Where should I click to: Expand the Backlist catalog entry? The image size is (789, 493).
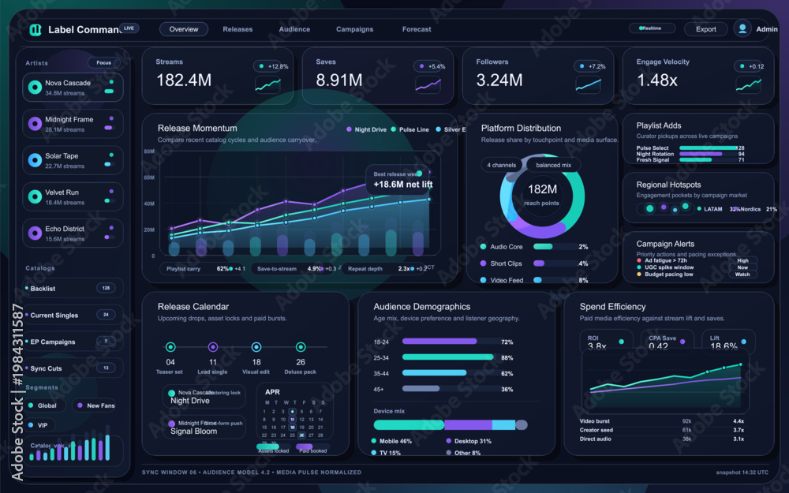pyautogui.click(x=73, y=288)
